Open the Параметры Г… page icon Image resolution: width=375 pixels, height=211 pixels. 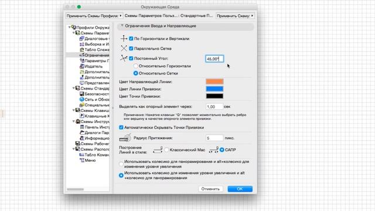pos(81,61)
